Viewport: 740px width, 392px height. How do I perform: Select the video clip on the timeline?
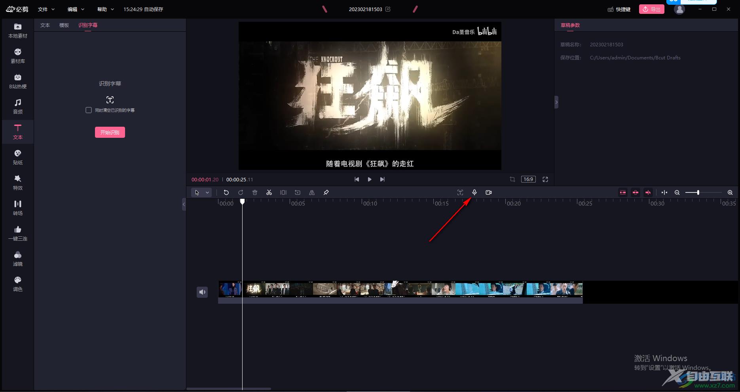click(400, 292)
